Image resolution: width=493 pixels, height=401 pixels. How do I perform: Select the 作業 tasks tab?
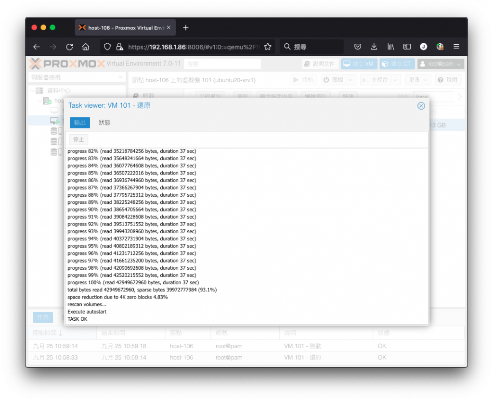tap(43, 317)
